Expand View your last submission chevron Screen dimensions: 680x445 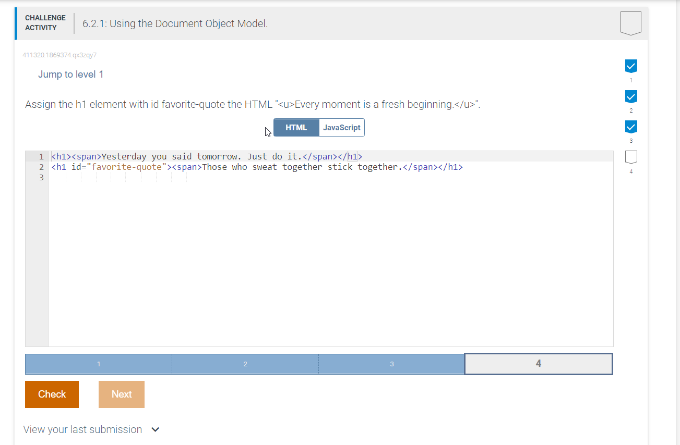tap(155, 430)
